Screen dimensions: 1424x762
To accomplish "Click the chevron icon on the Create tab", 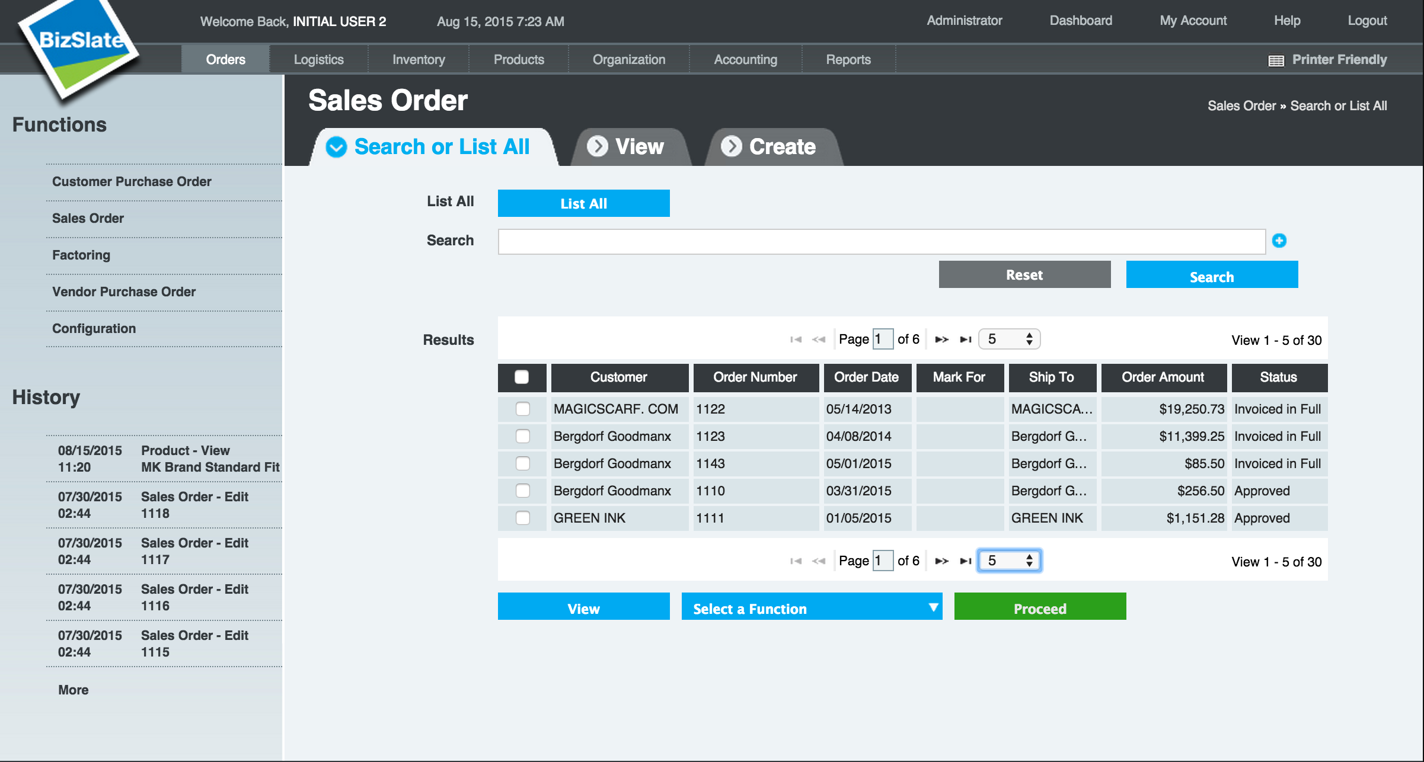I will pos(732,146).
